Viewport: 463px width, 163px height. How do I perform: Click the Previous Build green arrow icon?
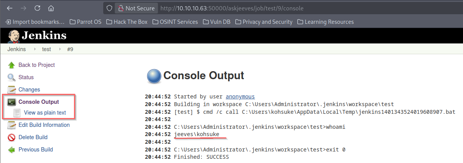(x=12, y=150)
